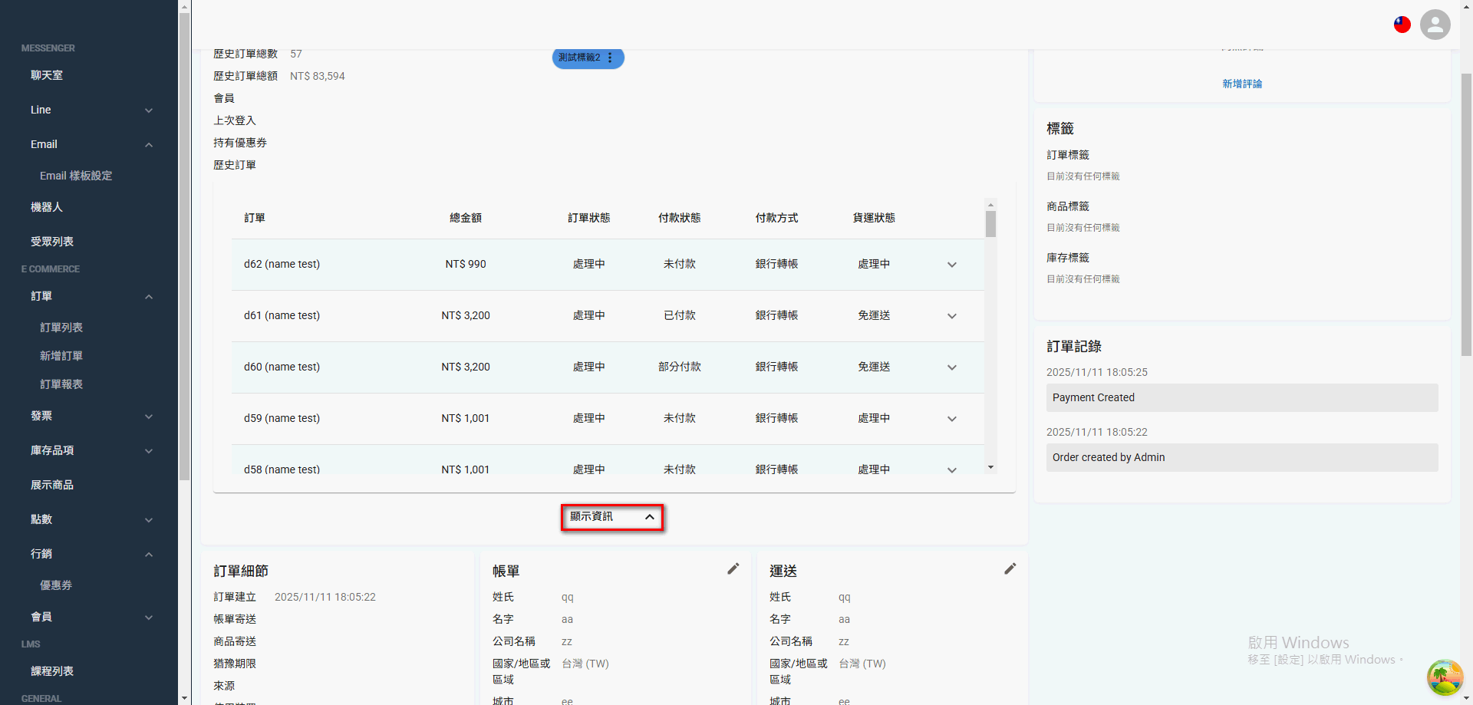The height and width of the screenshot is (705, 1473).
Task: Open Email 樣板設定 page
Action: pos(76,176)
